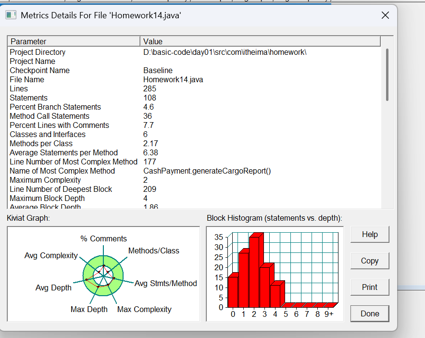Close dialog with the Done button
Image resolution: width=425 pixels, height=338 pixels.
370,313
